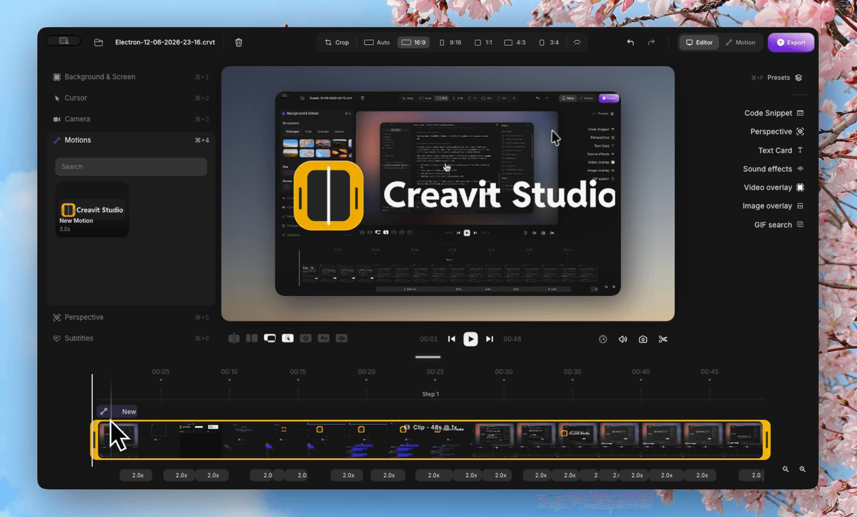The image size is (857, 517).
Task: Click the clip's right yellow trim handle
Action: (x=766, y=440)
